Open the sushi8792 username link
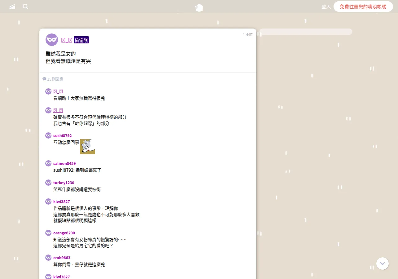 (62, 135)
